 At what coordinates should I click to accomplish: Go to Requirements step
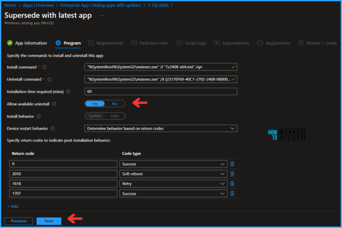[106, 43]
